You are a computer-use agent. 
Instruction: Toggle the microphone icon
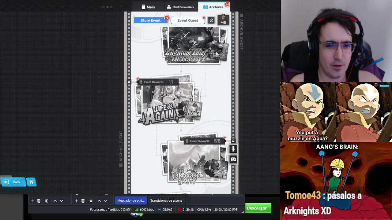(233, 149)
